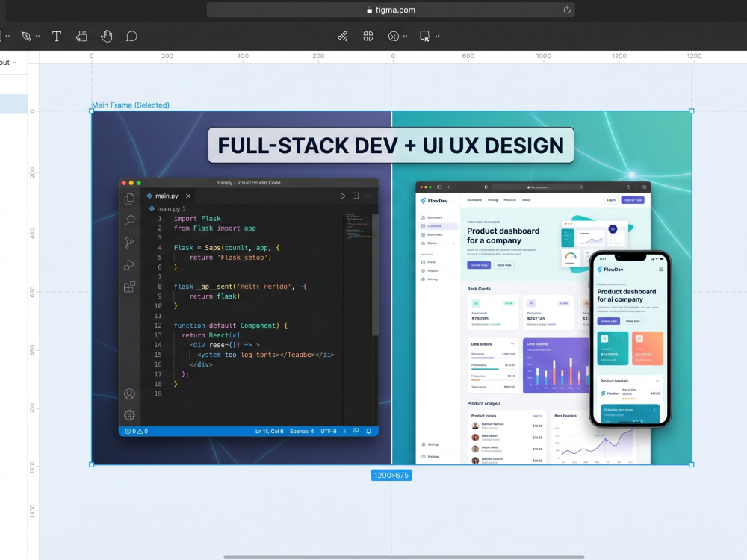Screen dimensions: 747x560
Task: Click 'Ln 15, Col 8' in status bar
Action: 269,432
